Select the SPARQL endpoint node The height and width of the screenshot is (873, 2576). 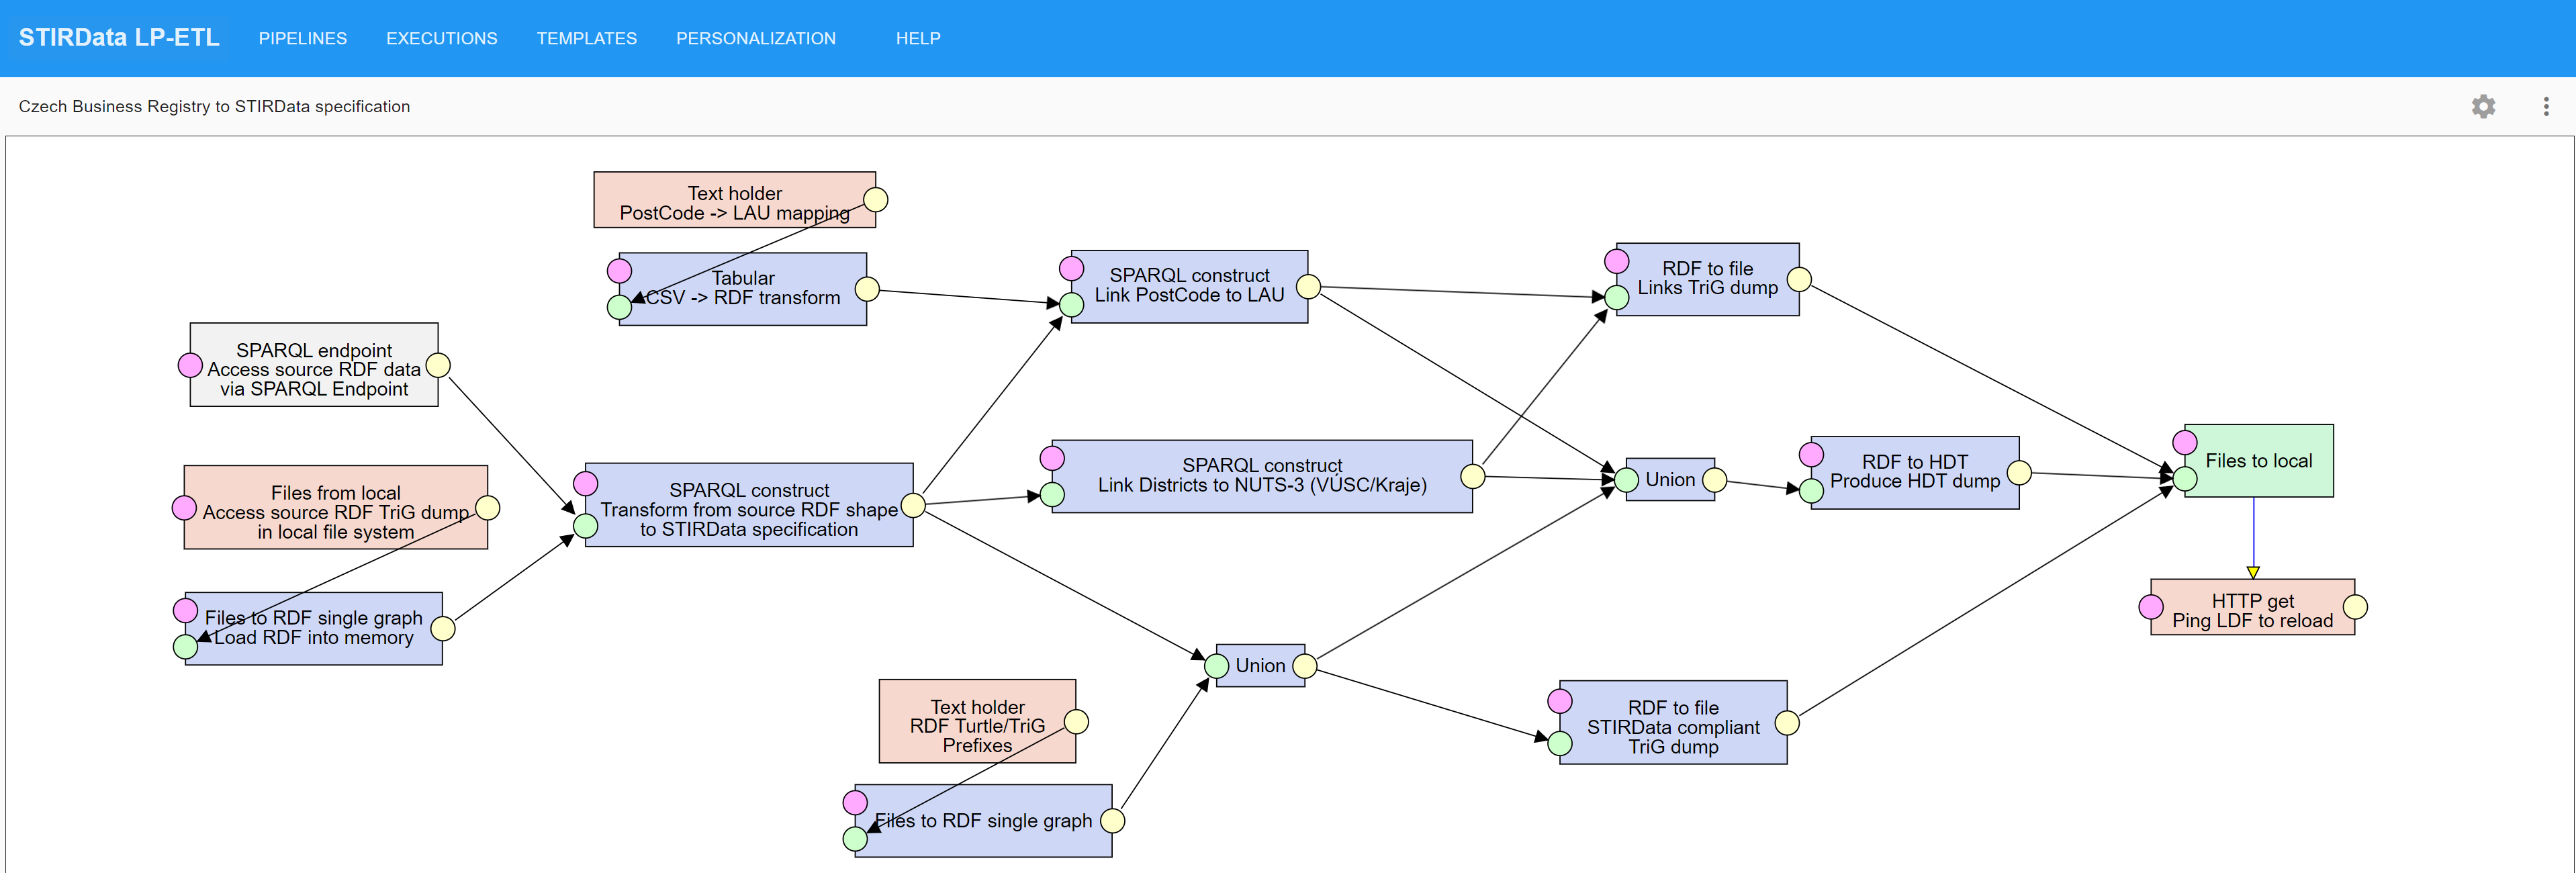coord(314,365)
